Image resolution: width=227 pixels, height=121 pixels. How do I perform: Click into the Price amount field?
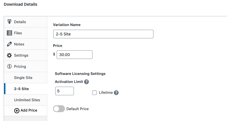(74, 55)
